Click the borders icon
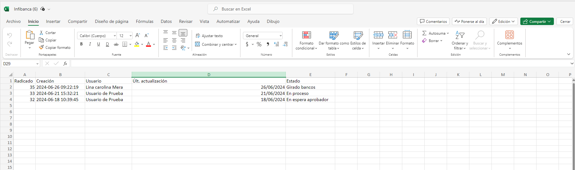This screenshot has width=575, height=170. (125, 44)
